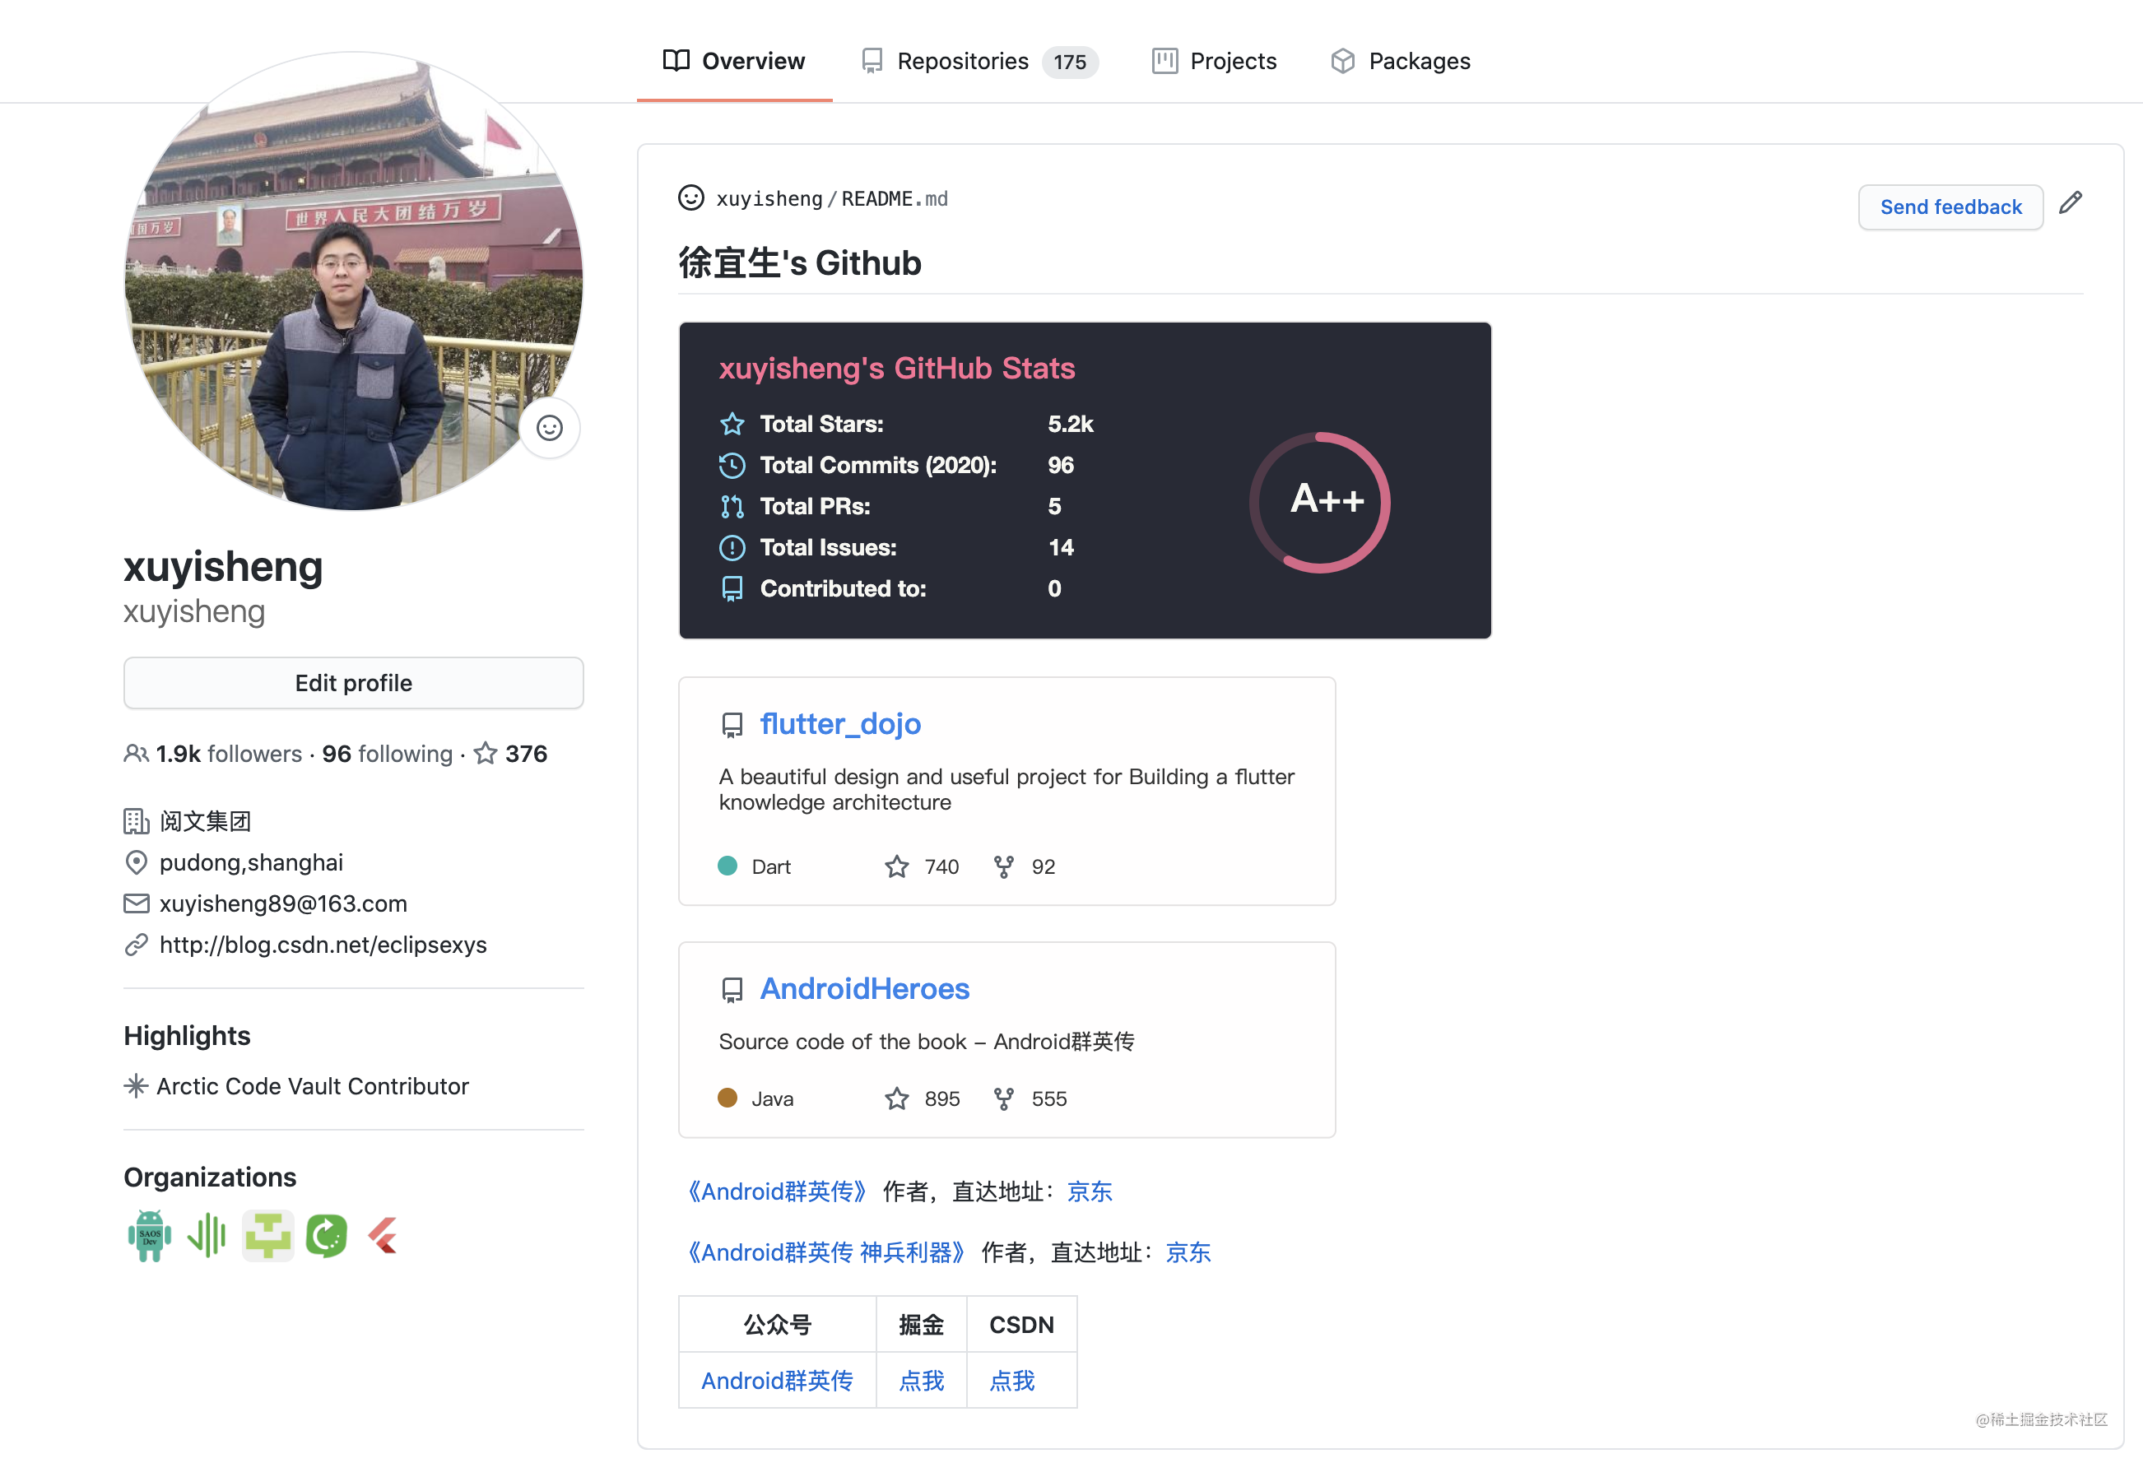Screen dimensions: 2143x1463
Task: Set status via smiley icon on avatar
Action: click(x=550, y=428)
